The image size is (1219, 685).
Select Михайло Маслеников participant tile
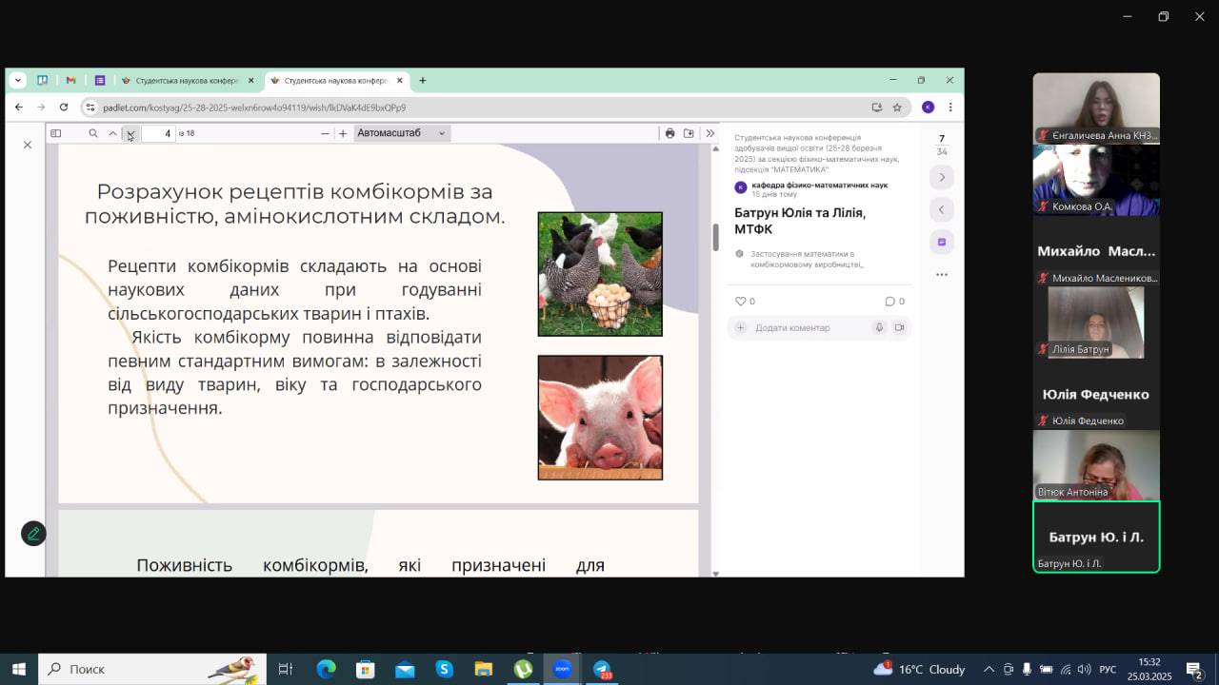[1096, 251]
